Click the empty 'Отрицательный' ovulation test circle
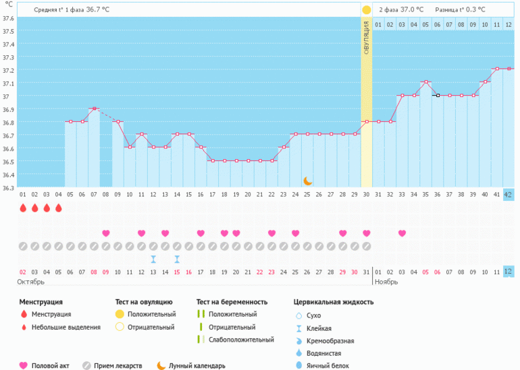520x370 pixels. (120, 328)
